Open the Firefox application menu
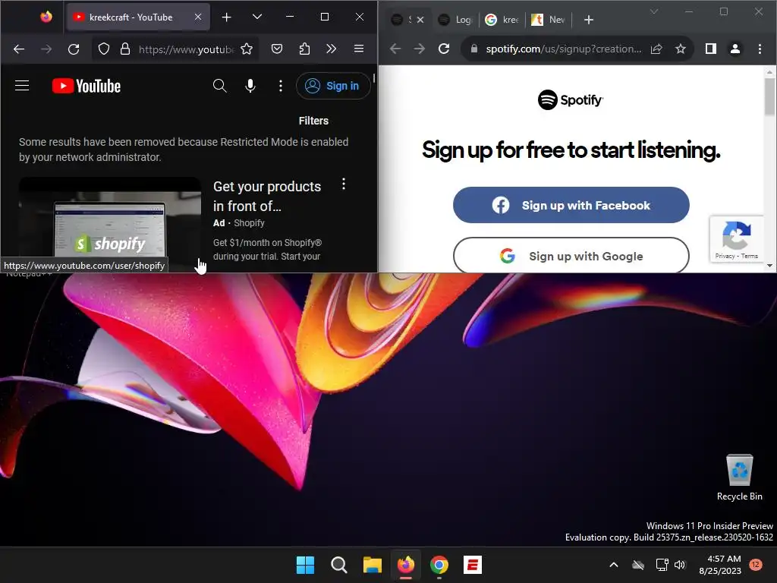The width and height of the screenshot is (777, 583). tap(359, 49)
